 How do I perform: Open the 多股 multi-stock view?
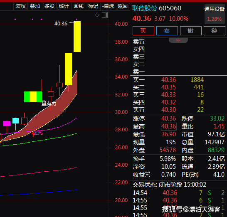pos(49,6)
